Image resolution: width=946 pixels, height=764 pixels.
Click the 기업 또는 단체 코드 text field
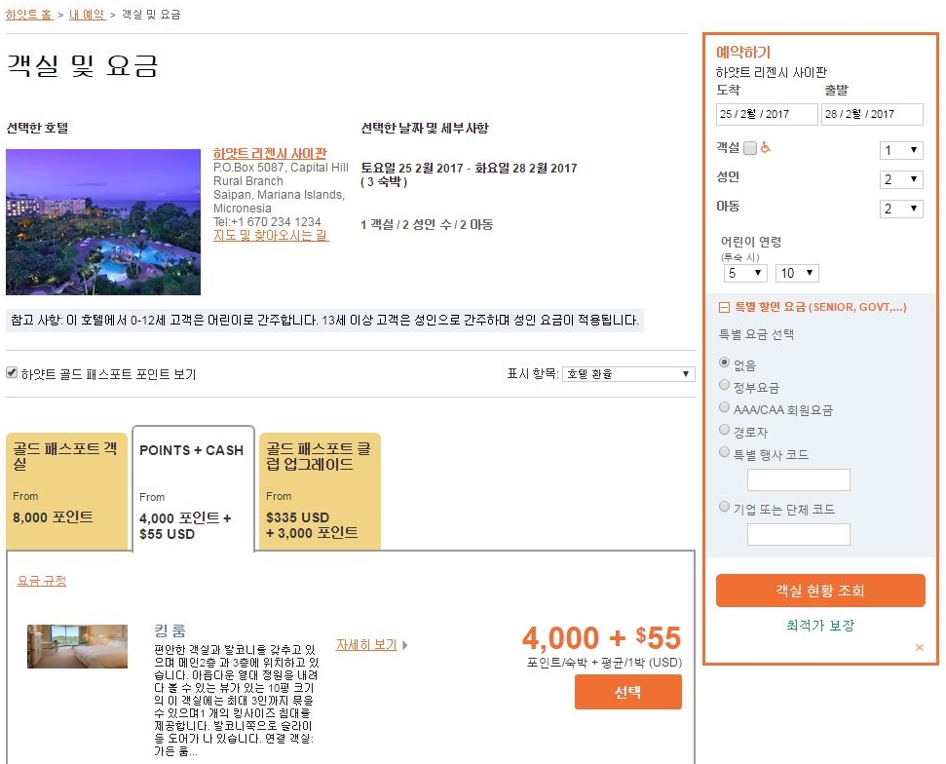tap(798, 535)
